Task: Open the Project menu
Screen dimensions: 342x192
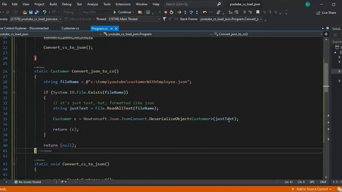Action: (x=39, y=4)
